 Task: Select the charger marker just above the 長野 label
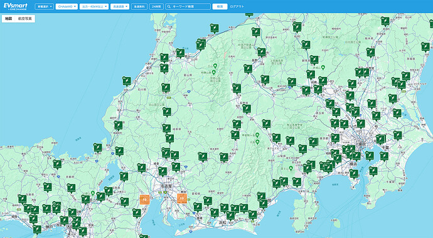262,52
